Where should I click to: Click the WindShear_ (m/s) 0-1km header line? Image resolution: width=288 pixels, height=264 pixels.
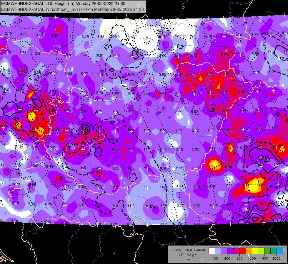coord(72,9)
